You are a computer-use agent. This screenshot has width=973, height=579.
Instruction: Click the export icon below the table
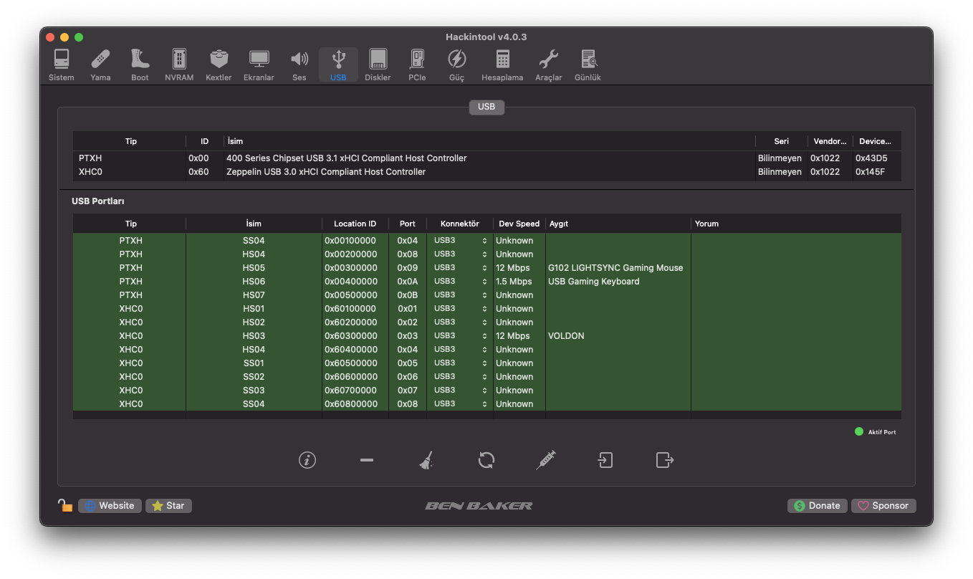(x=665, y=460)
